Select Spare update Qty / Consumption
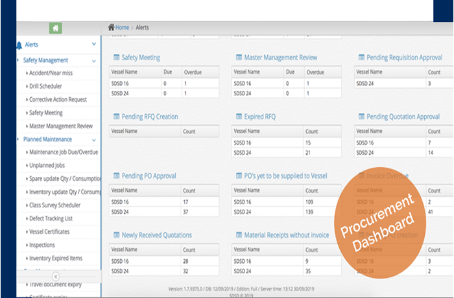This screenshot has height=298, width=454. click(x=65, y=179)
